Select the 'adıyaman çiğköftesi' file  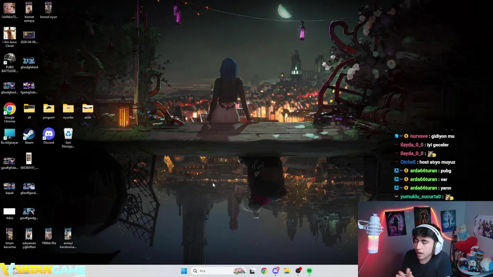click(x=29, y=239)
